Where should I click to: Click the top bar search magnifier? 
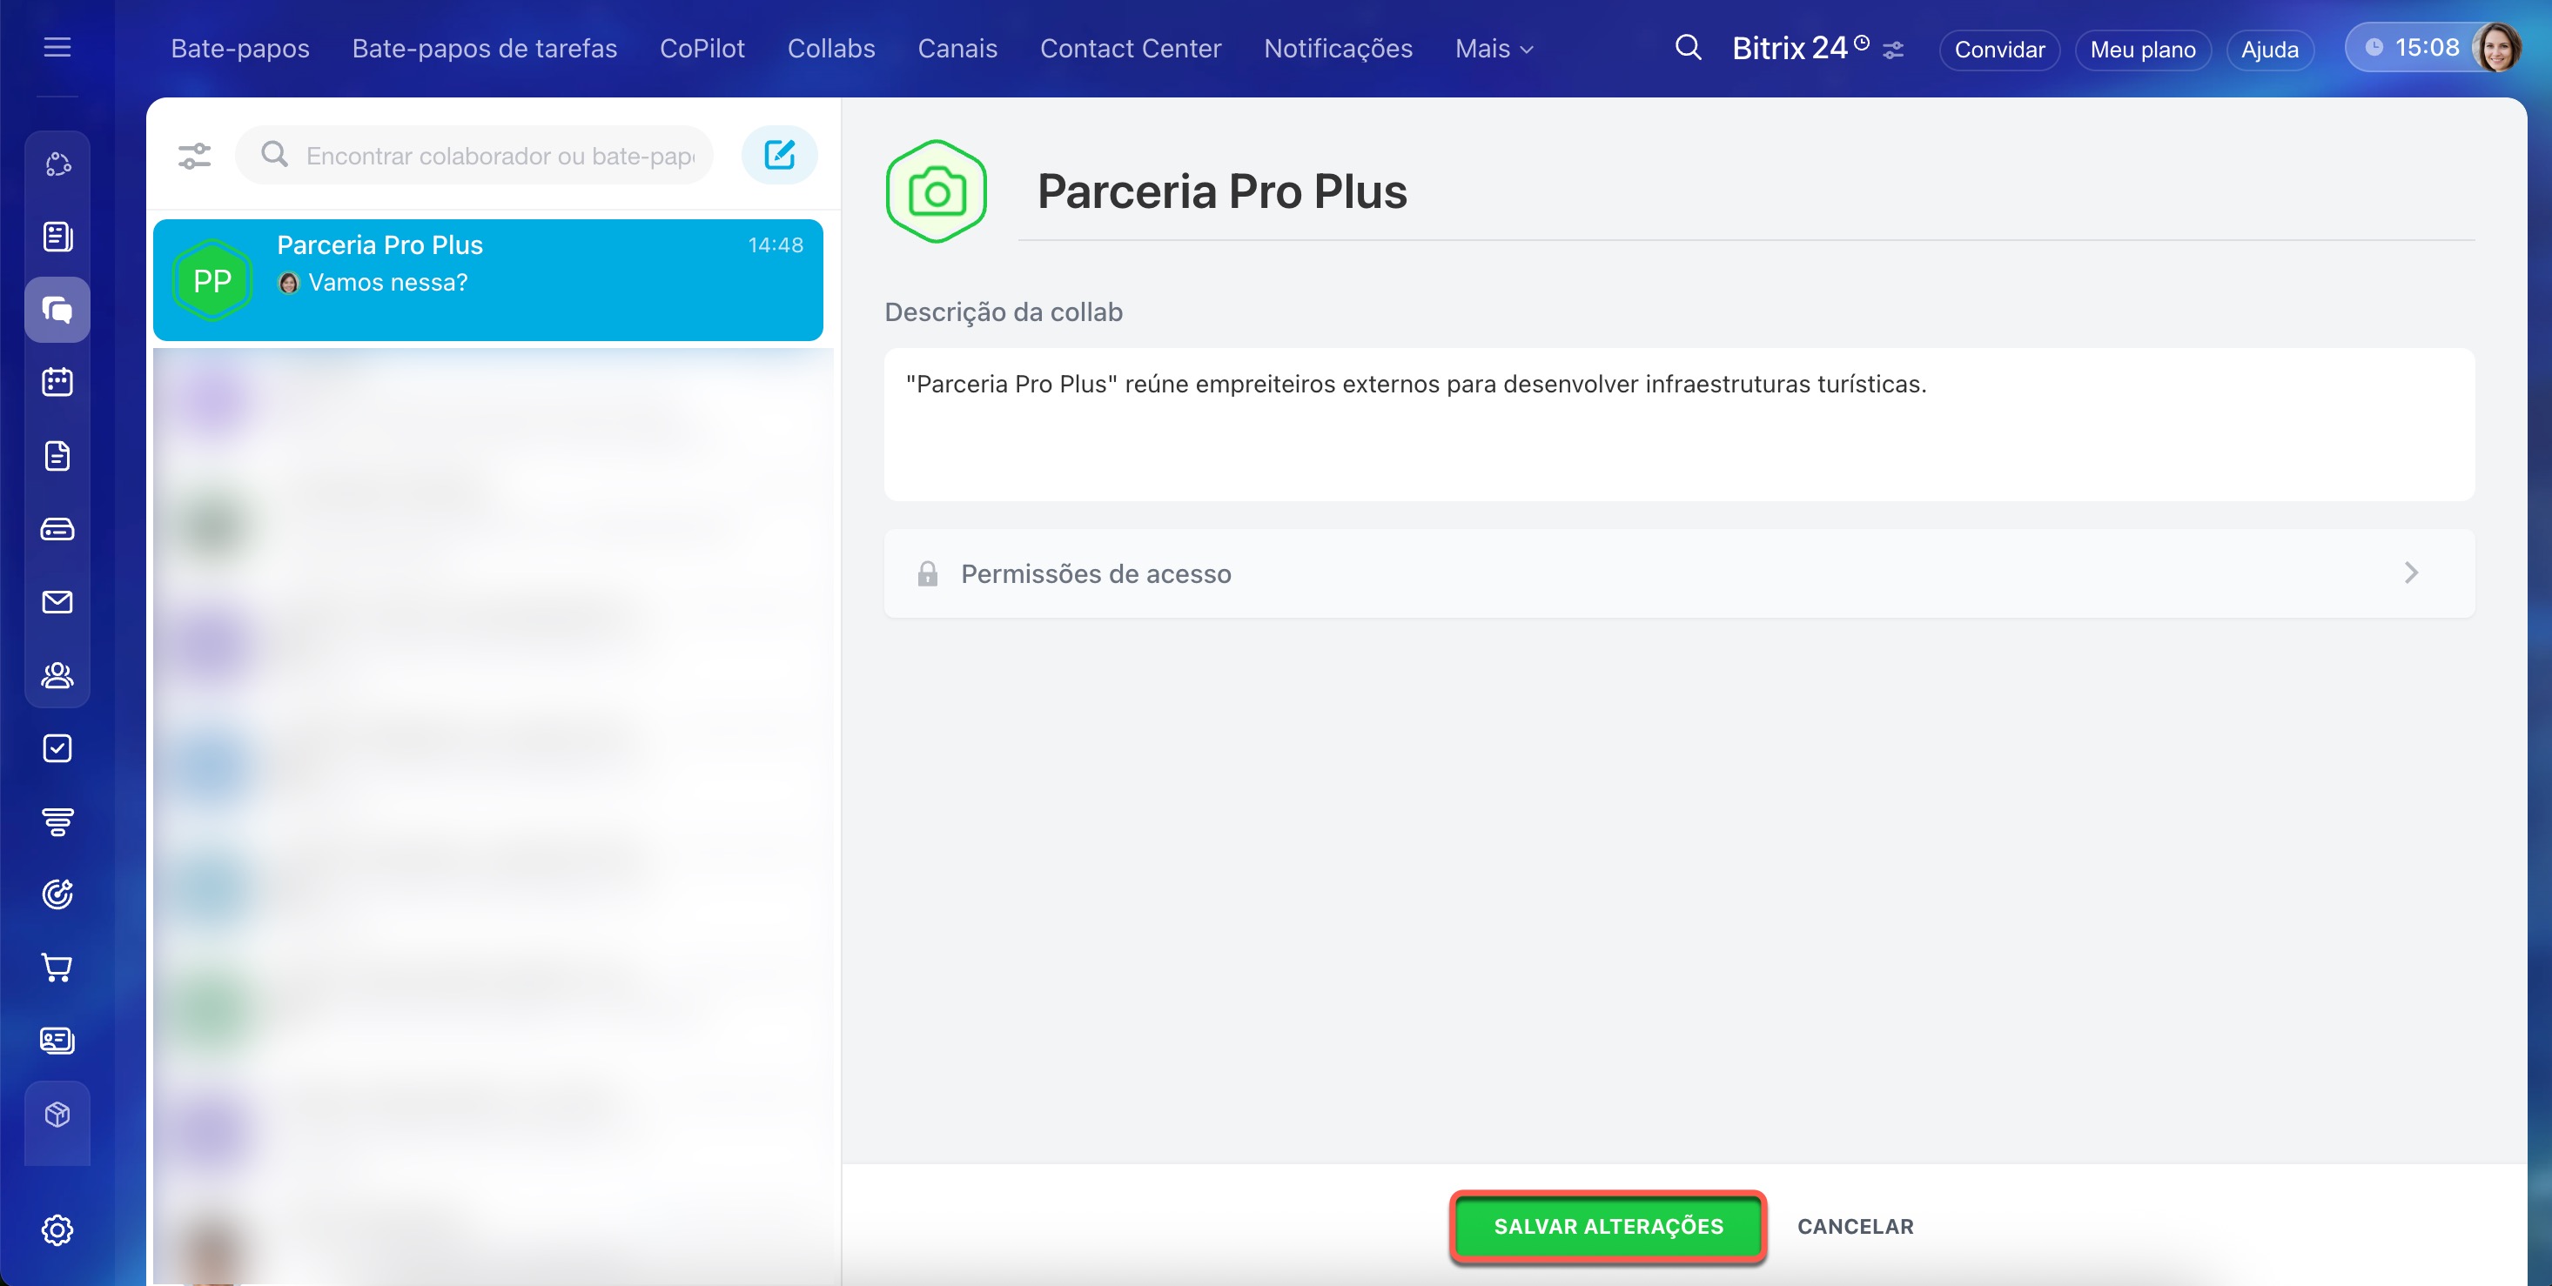[1687, 48]
